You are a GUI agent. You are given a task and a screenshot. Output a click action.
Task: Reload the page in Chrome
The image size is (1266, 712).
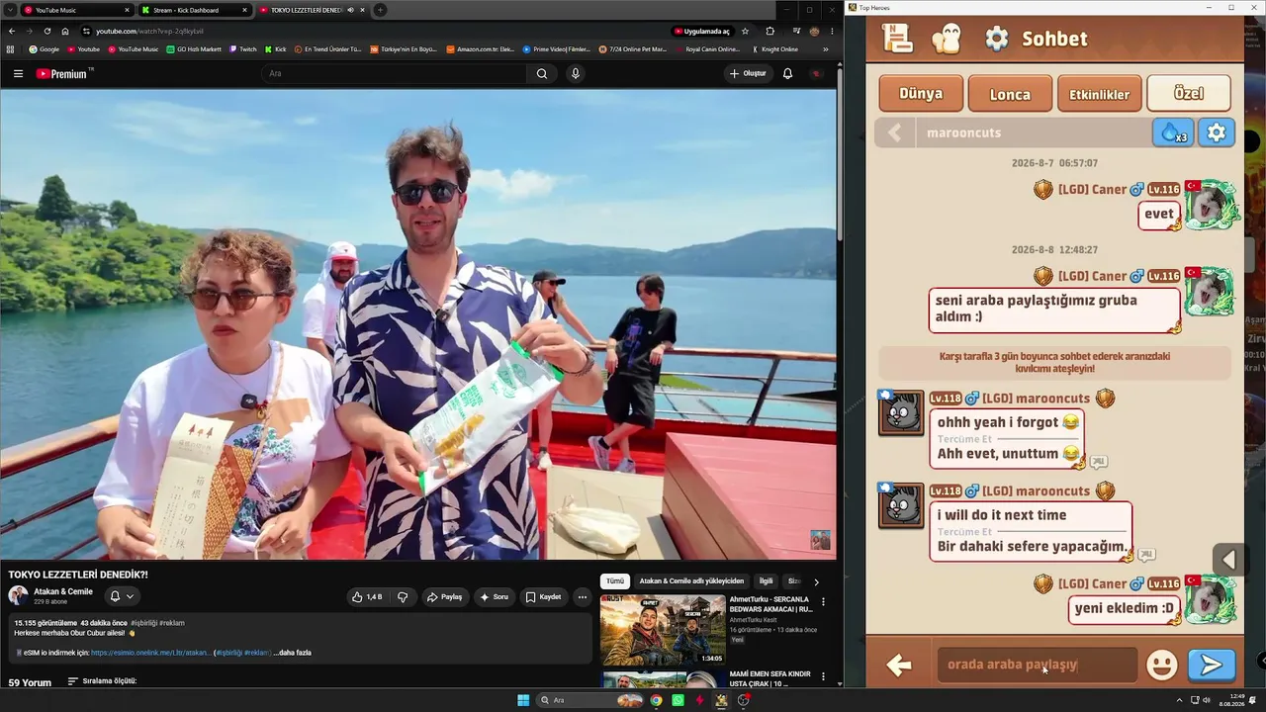[47, 31]
